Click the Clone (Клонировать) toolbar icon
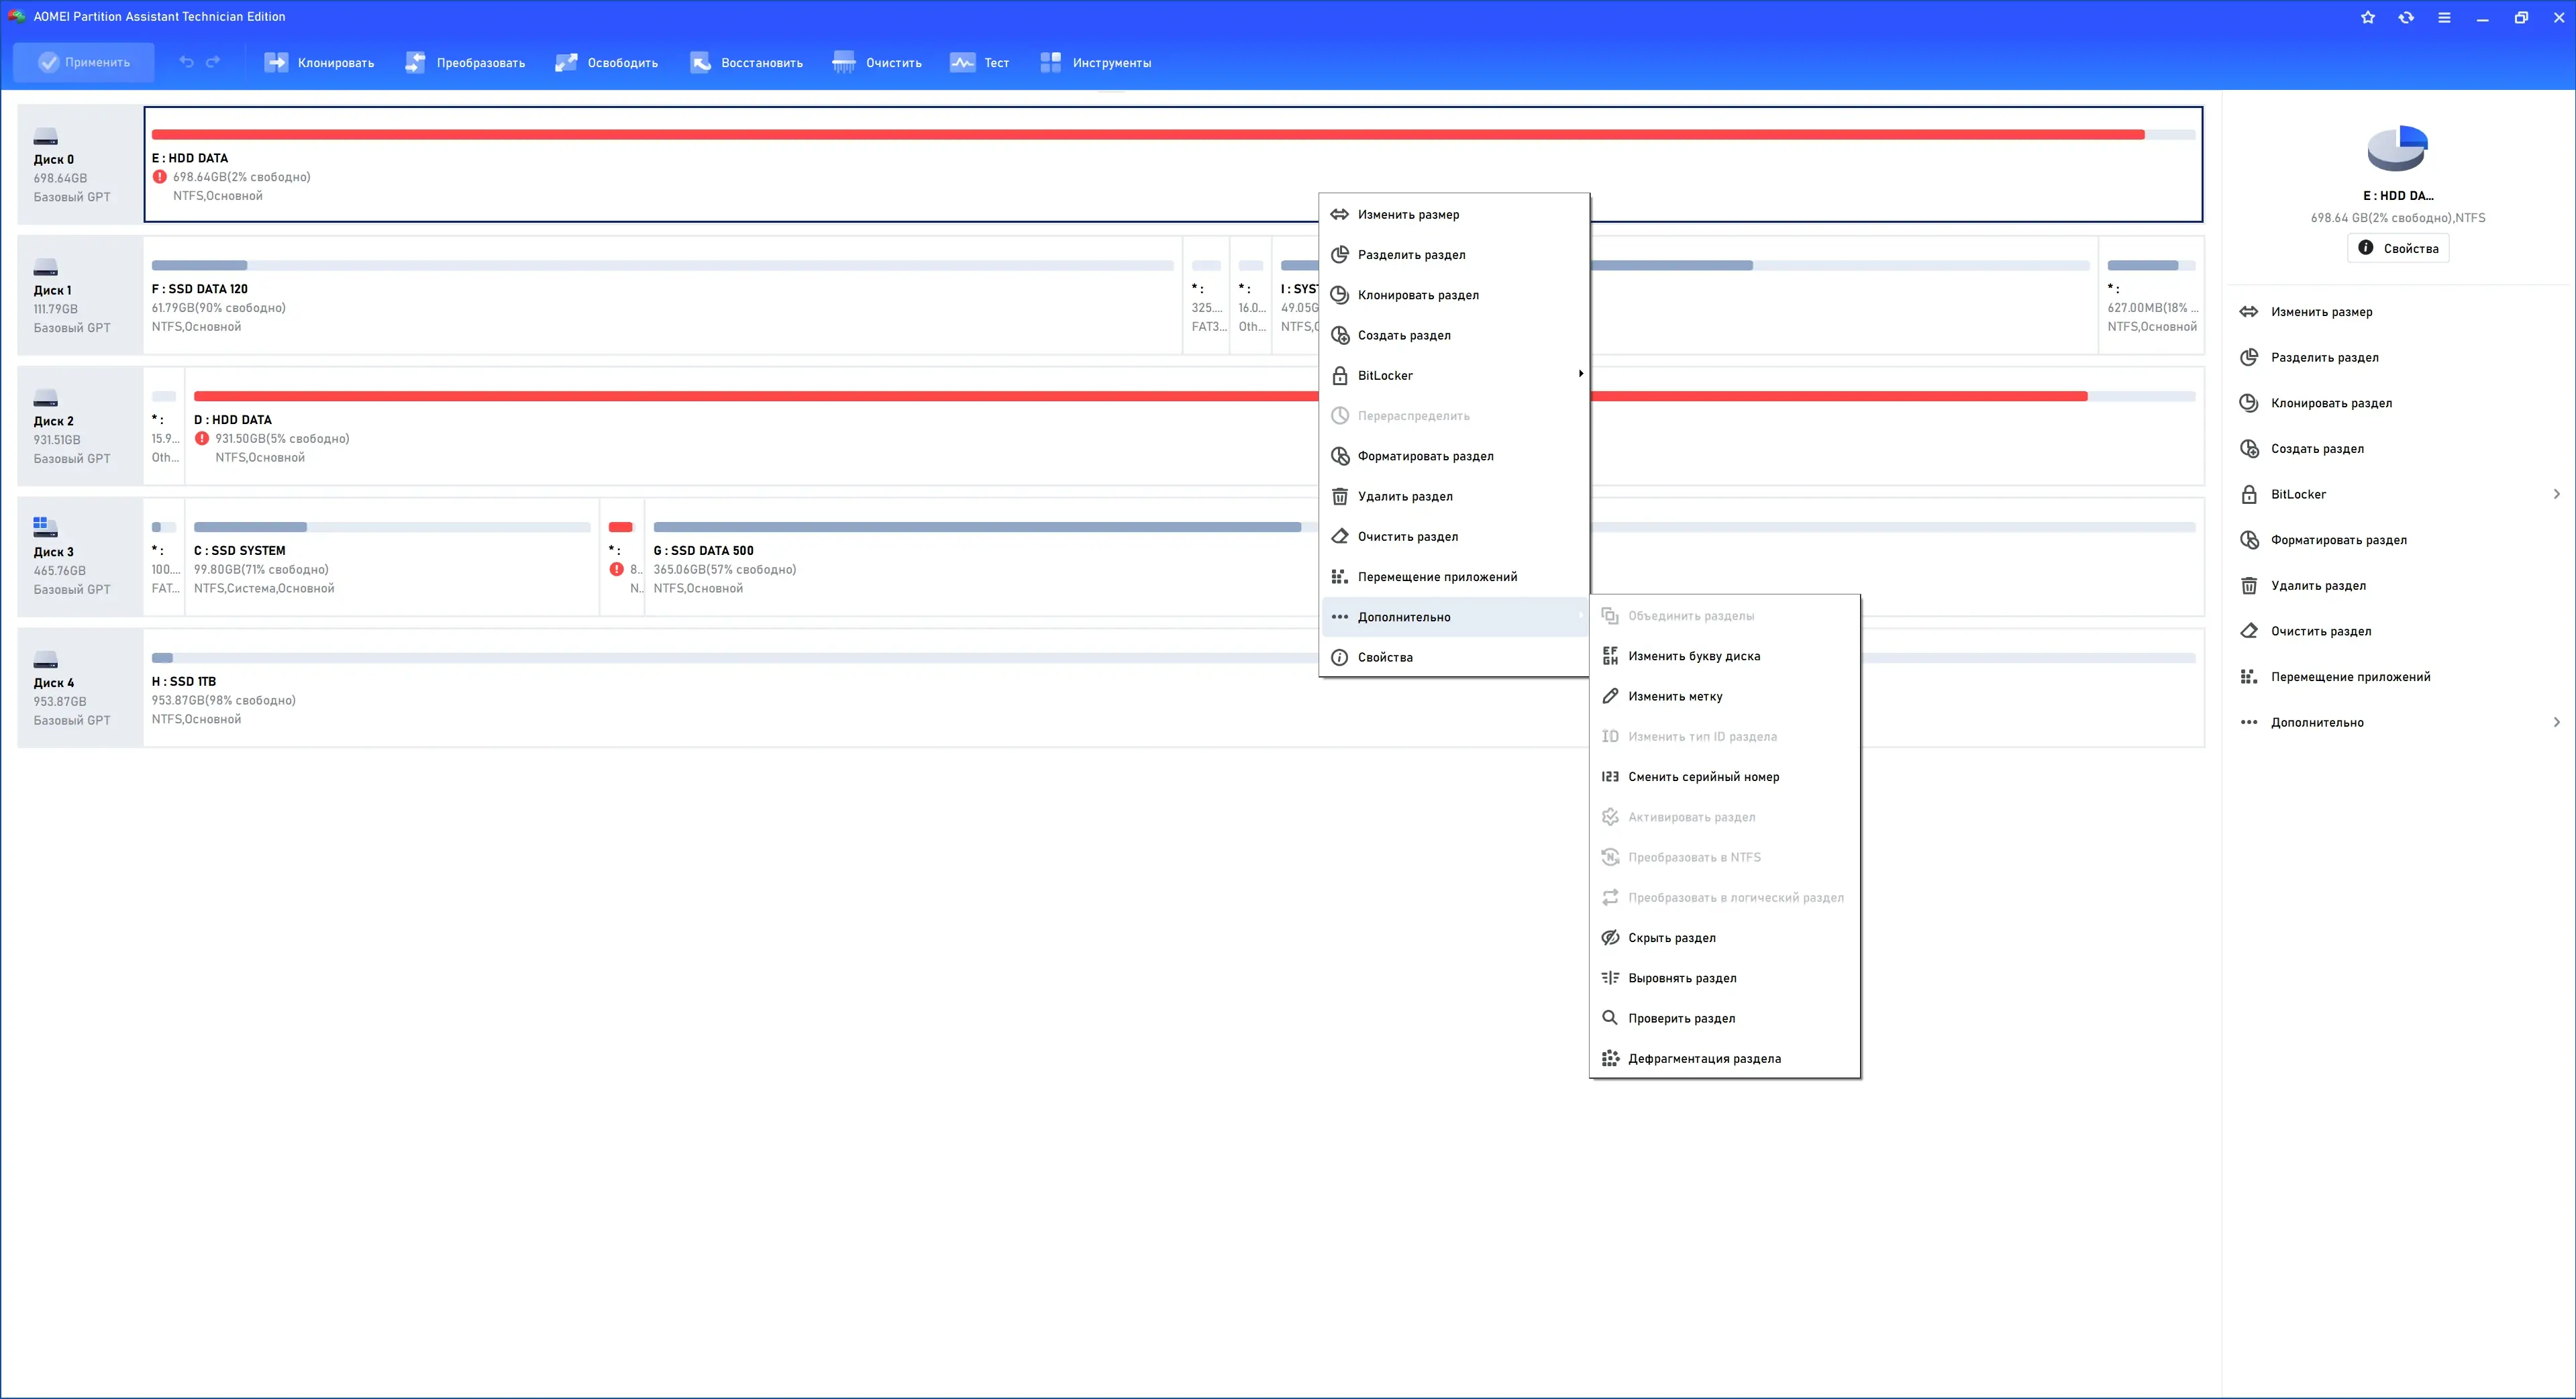This screenshot has width=2576, height=1399. pos(276,62)
